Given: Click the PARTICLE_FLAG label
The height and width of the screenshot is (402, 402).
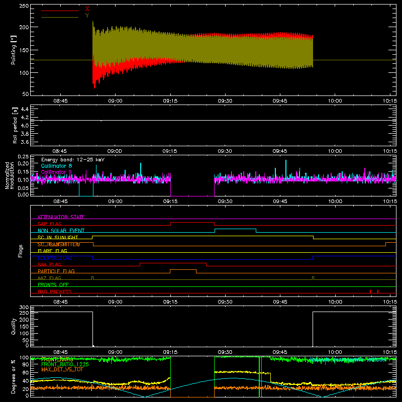Looking at the screenshot, I should tap(56, 271).
